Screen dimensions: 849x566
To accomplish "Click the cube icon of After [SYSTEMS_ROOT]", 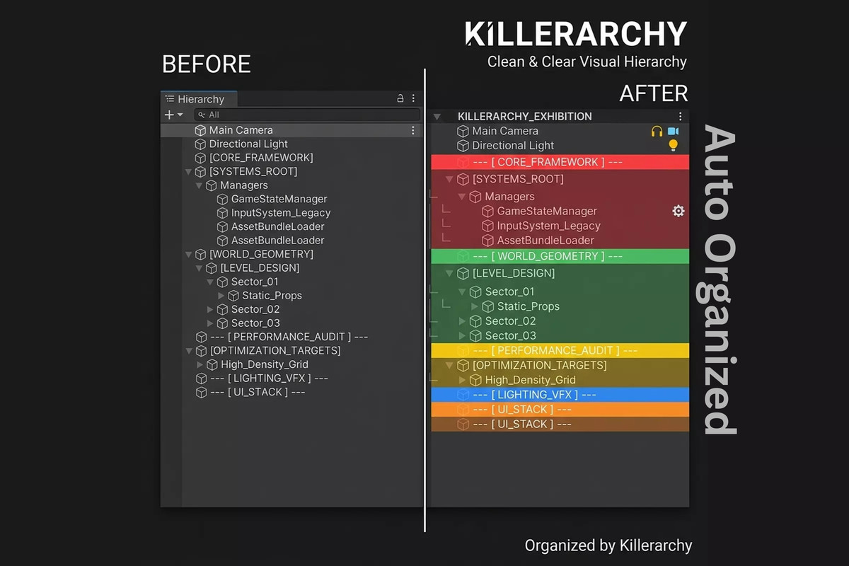I will [463, 179].
